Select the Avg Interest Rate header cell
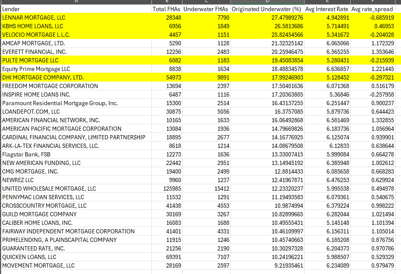 [327, 9]
